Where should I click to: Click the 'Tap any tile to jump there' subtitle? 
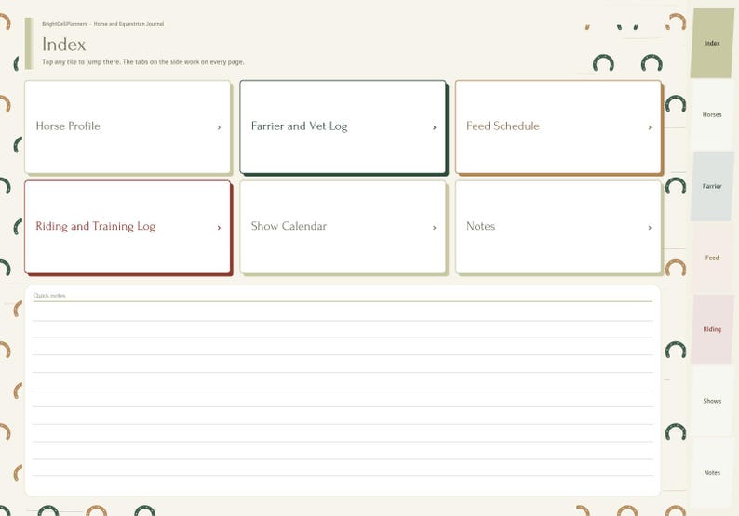pos(142,61)
